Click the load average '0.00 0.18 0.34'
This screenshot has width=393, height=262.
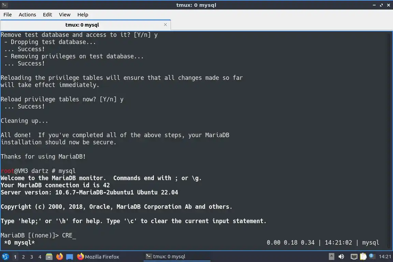pyautogui.click(x=291, y=243)
